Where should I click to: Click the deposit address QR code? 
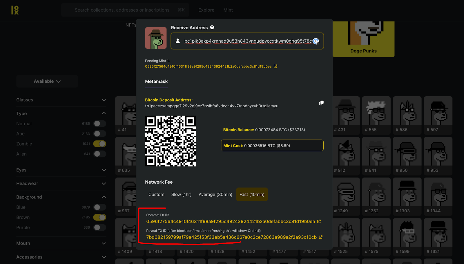point(171,141)
